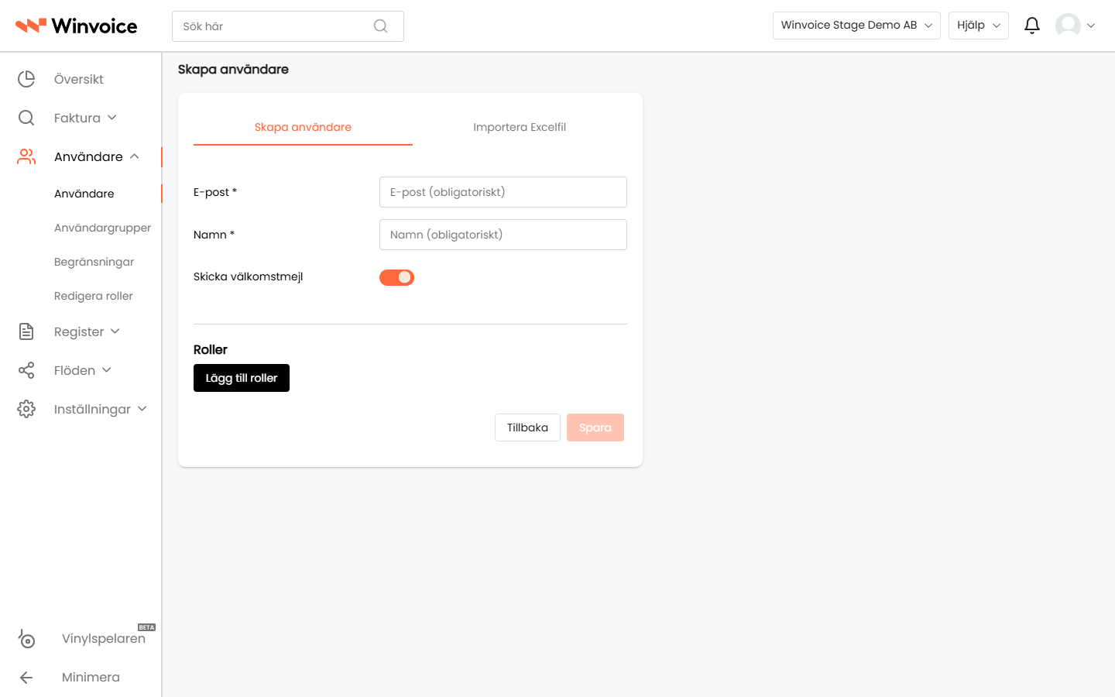The image size is (1115, 697).
Task: Open the notifications bell
Action: coord(1031,26)
